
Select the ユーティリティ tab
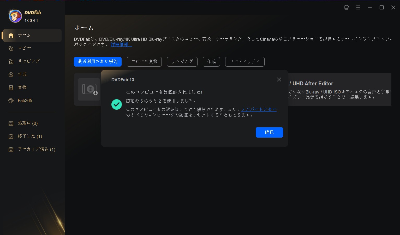pyautogui.click(x=245, y=62)
